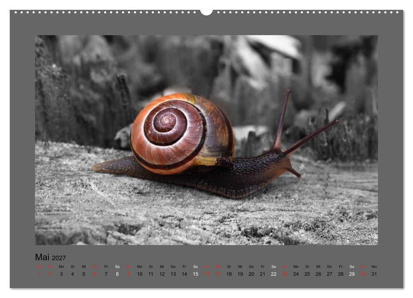Image resolution: width=413 pixels, height=298 pixels.
Task: Click the "Fr" weekday label above day 7
Action: [106, 266]
